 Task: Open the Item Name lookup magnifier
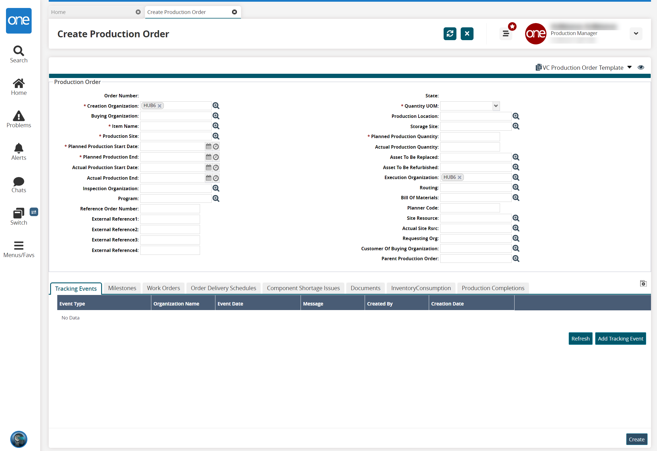[x=216, y=126]
